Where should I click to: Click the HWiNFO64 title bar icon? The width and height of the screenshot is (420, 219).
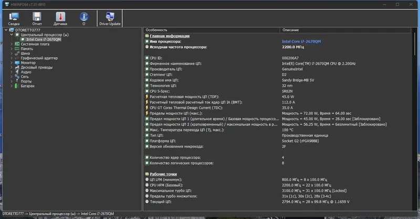7,4
